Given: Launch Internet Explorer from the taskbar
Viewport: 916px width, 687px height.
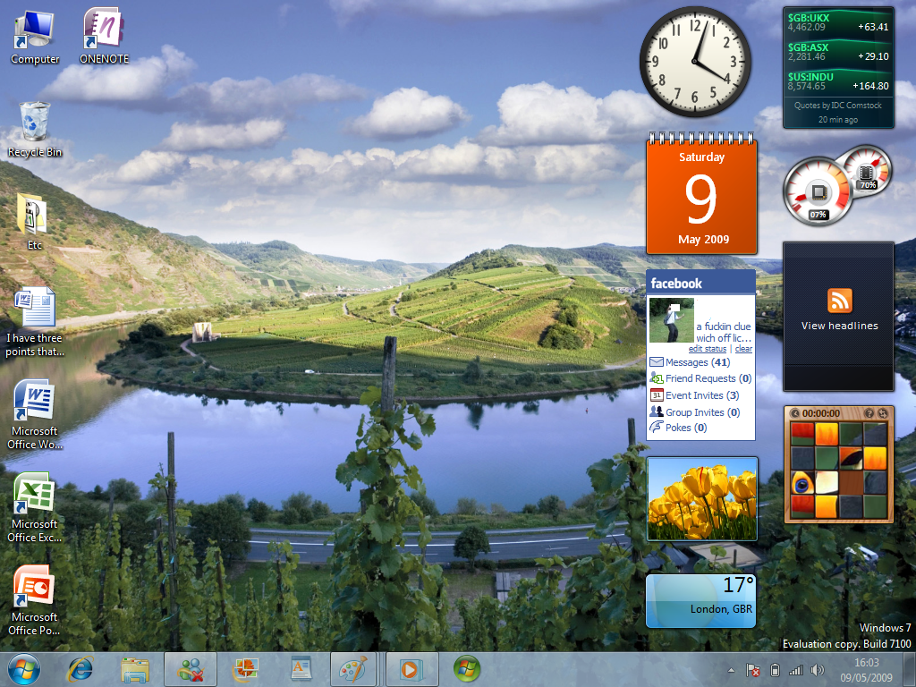Looking at the screenshot, I should 81,669.
